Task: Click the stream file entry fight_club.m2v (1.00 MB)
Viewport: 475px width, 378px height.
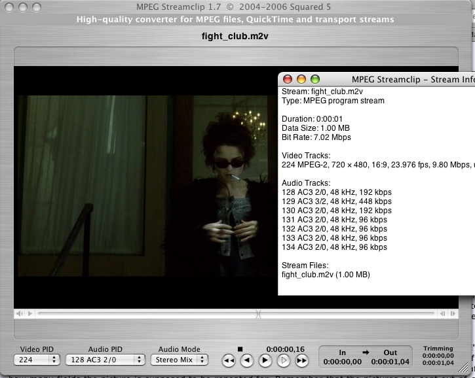Action: [x=326, y=275]
